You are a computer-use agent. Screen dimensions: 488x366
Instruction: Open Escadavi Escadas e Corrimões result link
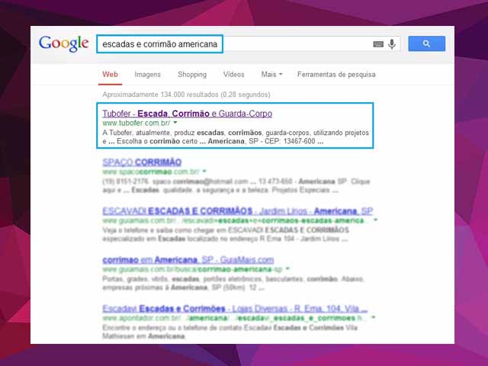coord(235,309)
